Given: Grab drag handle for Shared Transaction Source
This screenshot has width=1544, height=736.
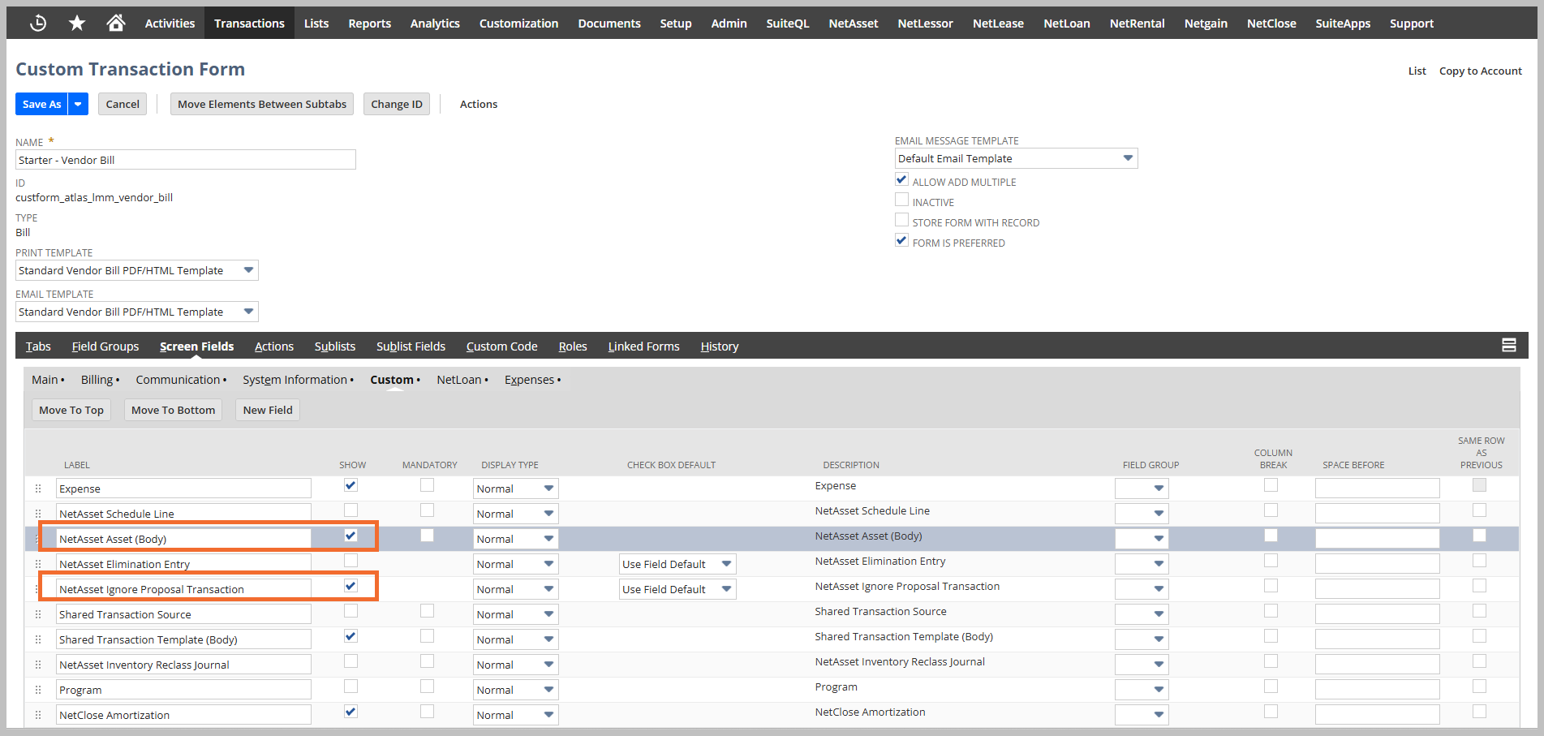Looking at the screenshot, I should pos(38,614).
